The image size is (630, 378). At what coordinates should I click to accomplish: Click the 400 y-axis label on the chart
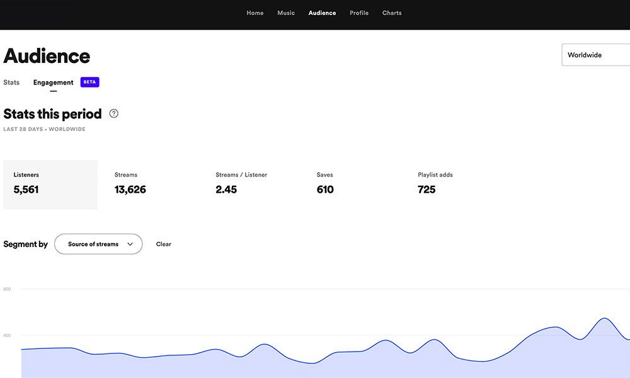[x=7, y=335]
